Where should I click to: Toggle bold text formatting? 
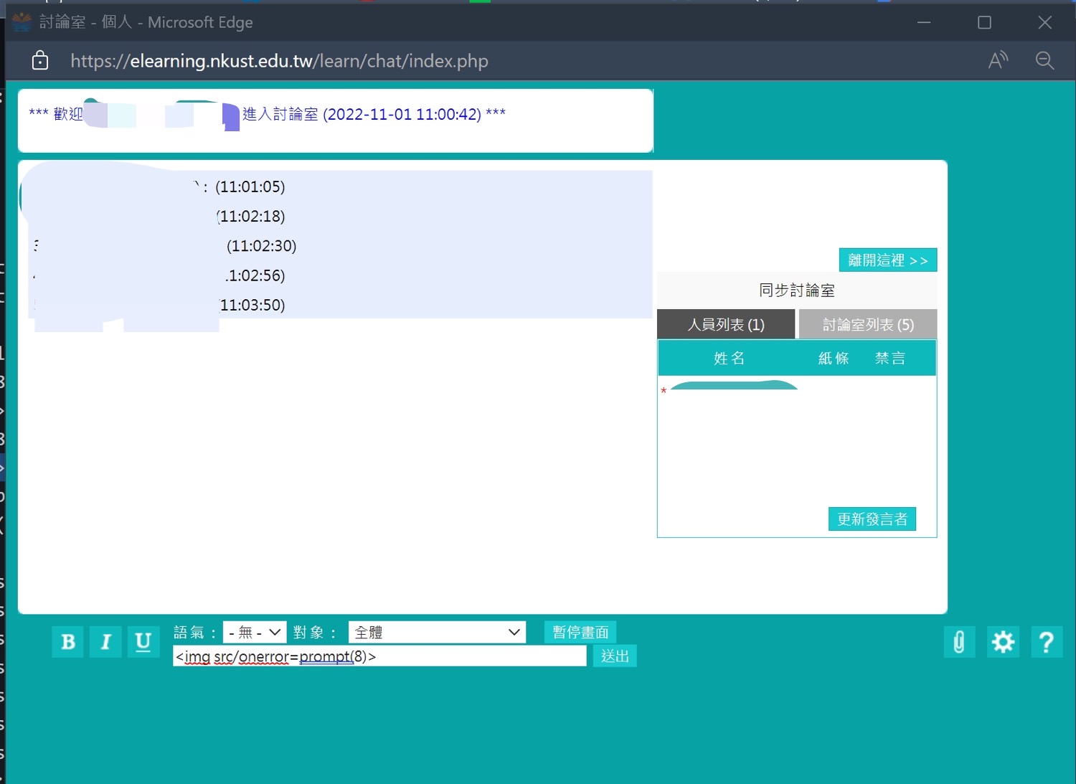(68, 641)
